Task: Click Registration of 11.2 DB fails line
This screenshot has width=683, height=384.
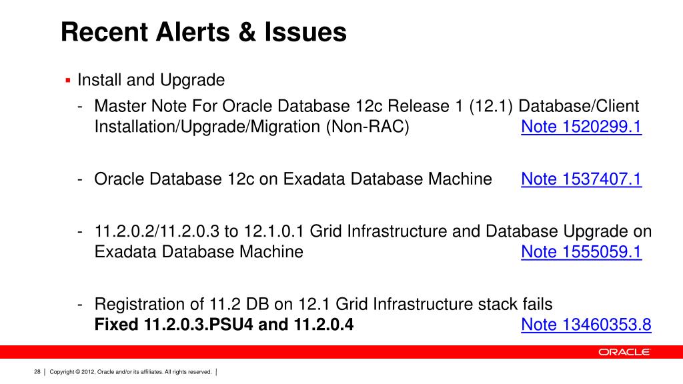Action: (323, 304)
